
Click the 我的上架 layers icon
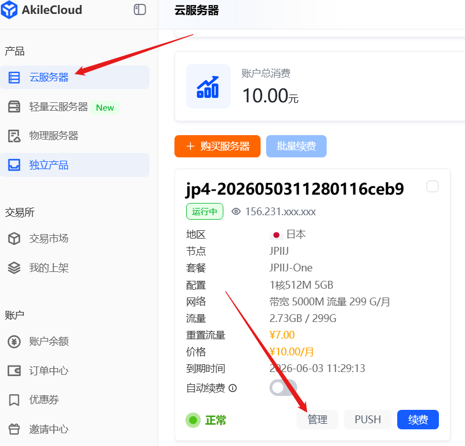coord(14,268)
